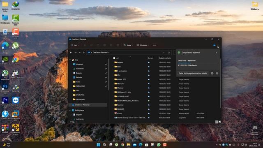This screenshot has height=148, width=263.
Task: Click Daha fazla depolama alanı edinin button
Action: coord(193,73)
